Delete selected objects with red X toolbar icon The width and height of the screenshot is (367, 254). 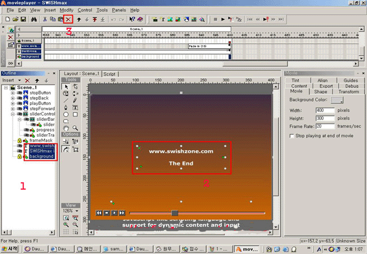click(68, 19)
